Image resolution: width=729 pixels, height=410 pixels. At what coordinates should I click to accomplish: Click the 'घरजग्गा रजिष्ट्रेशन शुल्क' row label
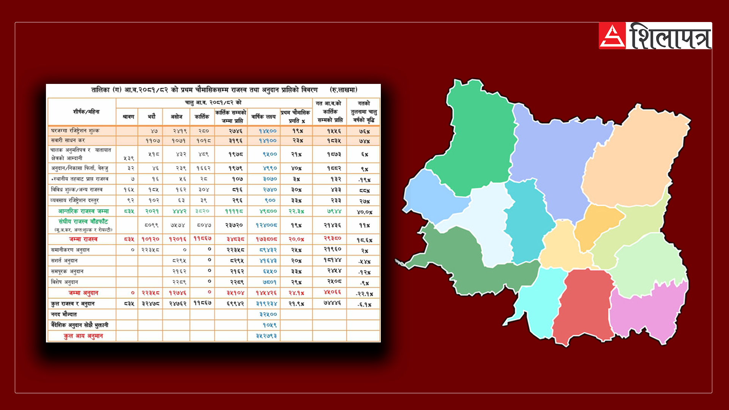[x=75, y=131]
